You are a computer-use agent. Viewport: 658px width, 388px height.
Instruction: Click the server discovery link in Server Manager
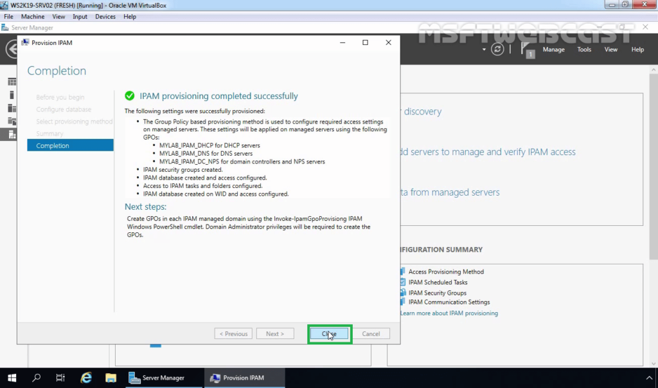422,111
